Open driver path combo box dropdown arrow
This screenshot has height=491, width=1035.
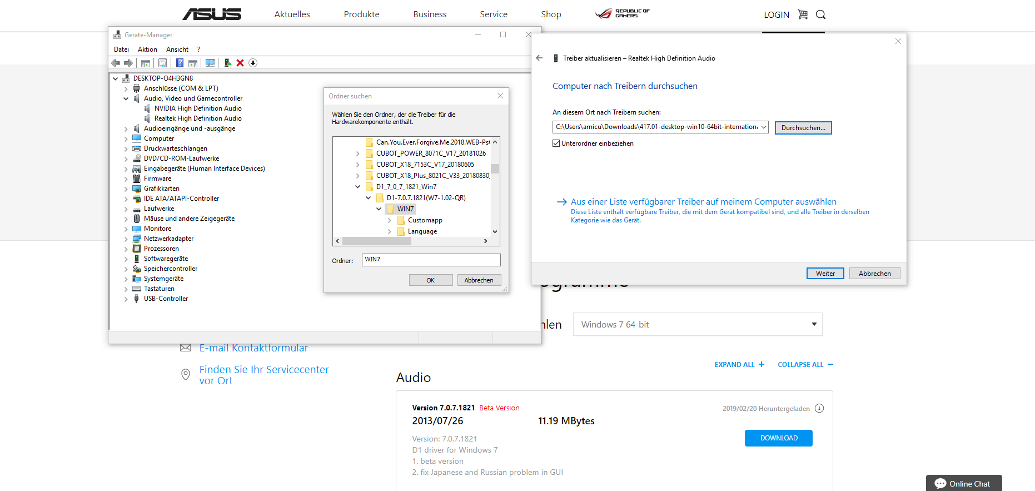click(764, 127)
